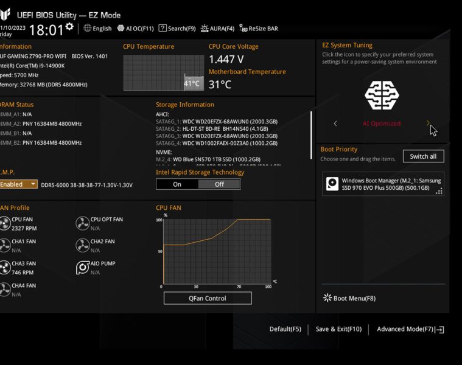
Task: Click Save & Exit(F10)
Action: (338, 329)
